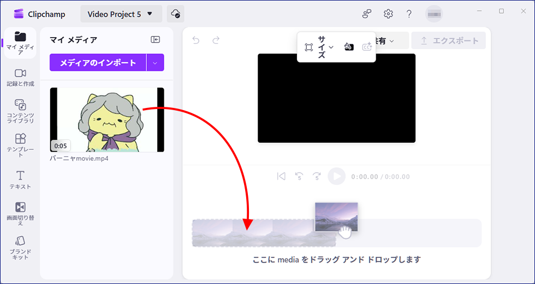Click the エクスポート button
This screenshot has height=284, width=535.
(448, 40)
